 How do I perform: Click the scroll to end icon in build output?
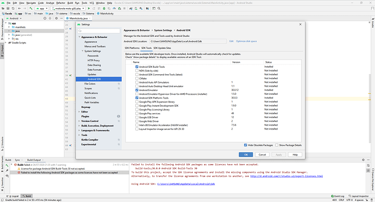pos(368,170)
